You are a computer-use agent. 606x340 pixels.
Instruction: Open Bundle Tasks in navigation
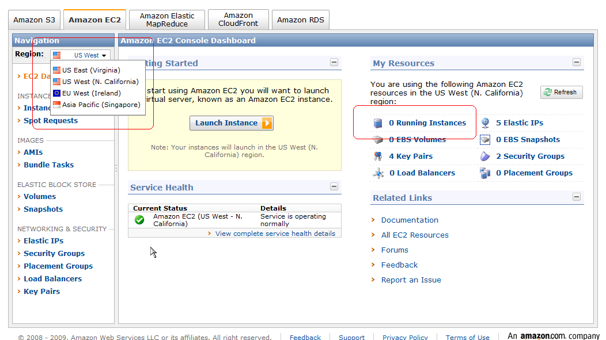coord(49,165)
